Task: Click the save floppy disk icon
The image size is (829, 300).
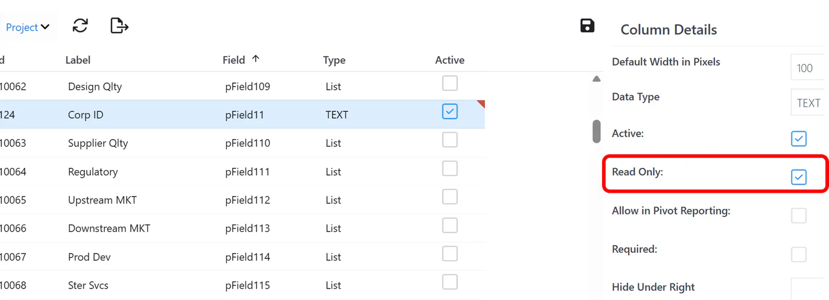Action: point(587,25)
